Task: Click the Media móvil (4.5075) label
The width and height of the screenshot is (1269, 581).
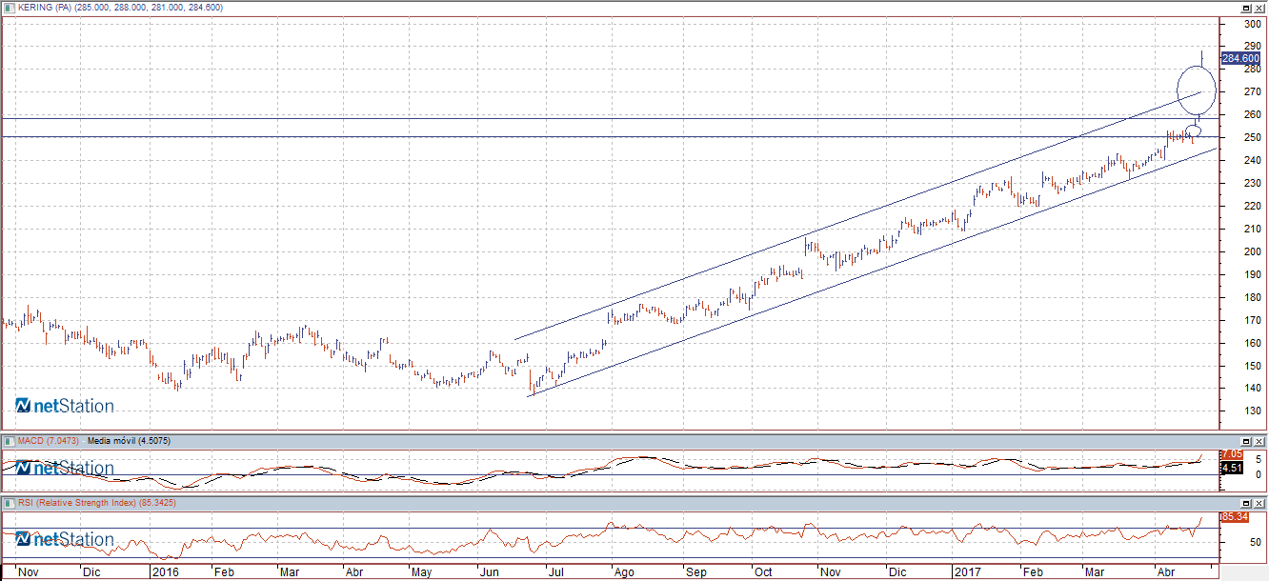Action: point(129,441)
